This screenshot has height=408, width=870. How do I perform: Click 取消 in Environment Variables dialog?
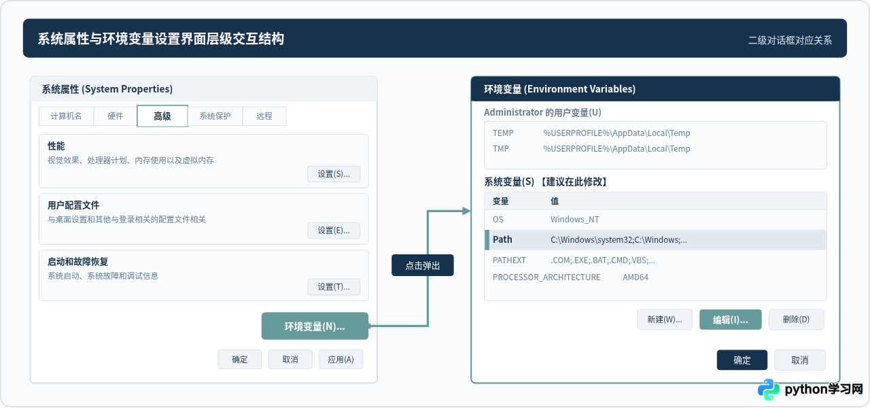tap(800, 360)
